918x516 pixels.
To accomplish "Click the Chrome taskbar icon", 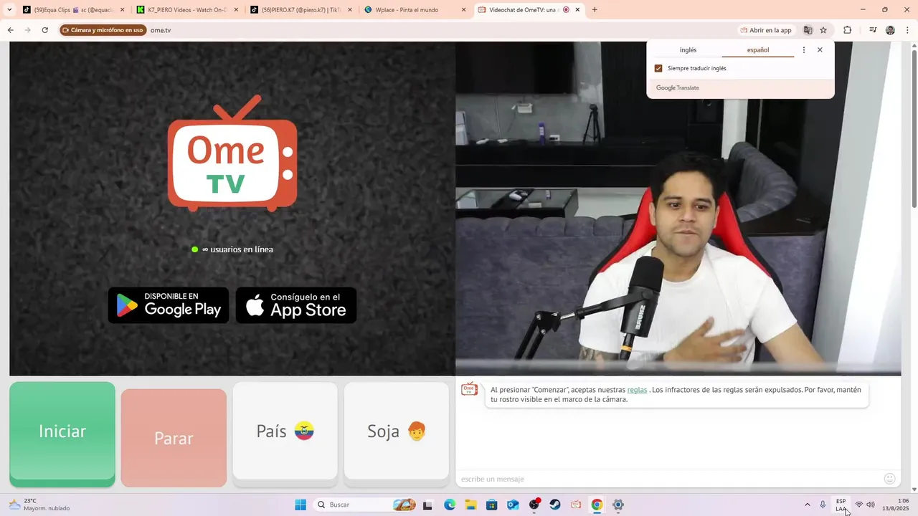I will [x=597, y=505].
